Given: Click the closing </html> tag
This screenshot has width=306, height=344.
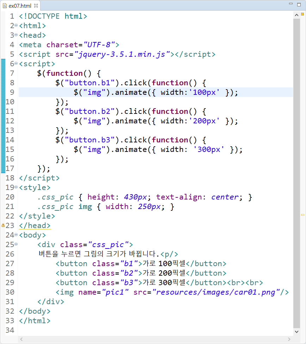Looking at the screenshot, I should 35,321.
